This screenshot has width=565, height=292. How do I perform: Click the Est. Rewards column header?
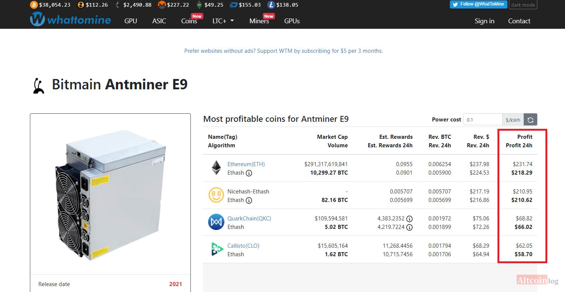[396, 137]
